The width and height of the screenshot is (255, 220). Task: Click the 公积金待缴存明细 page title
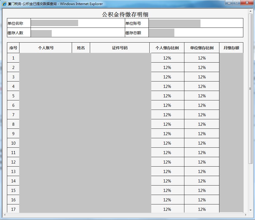125,15
